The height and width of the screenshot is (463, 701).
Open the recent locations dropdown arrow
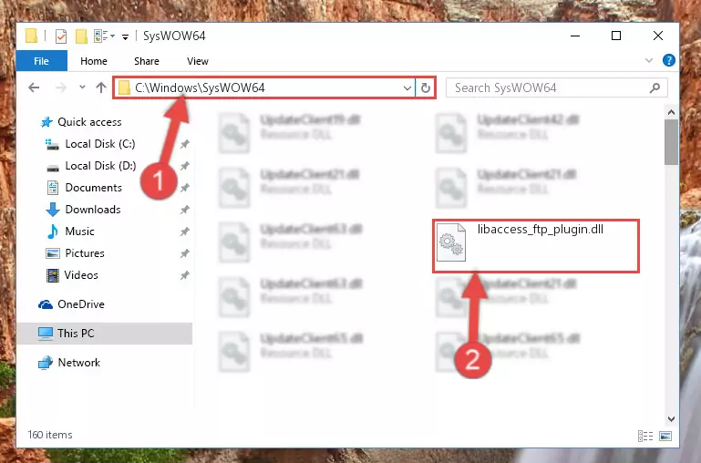pos(82,87)
